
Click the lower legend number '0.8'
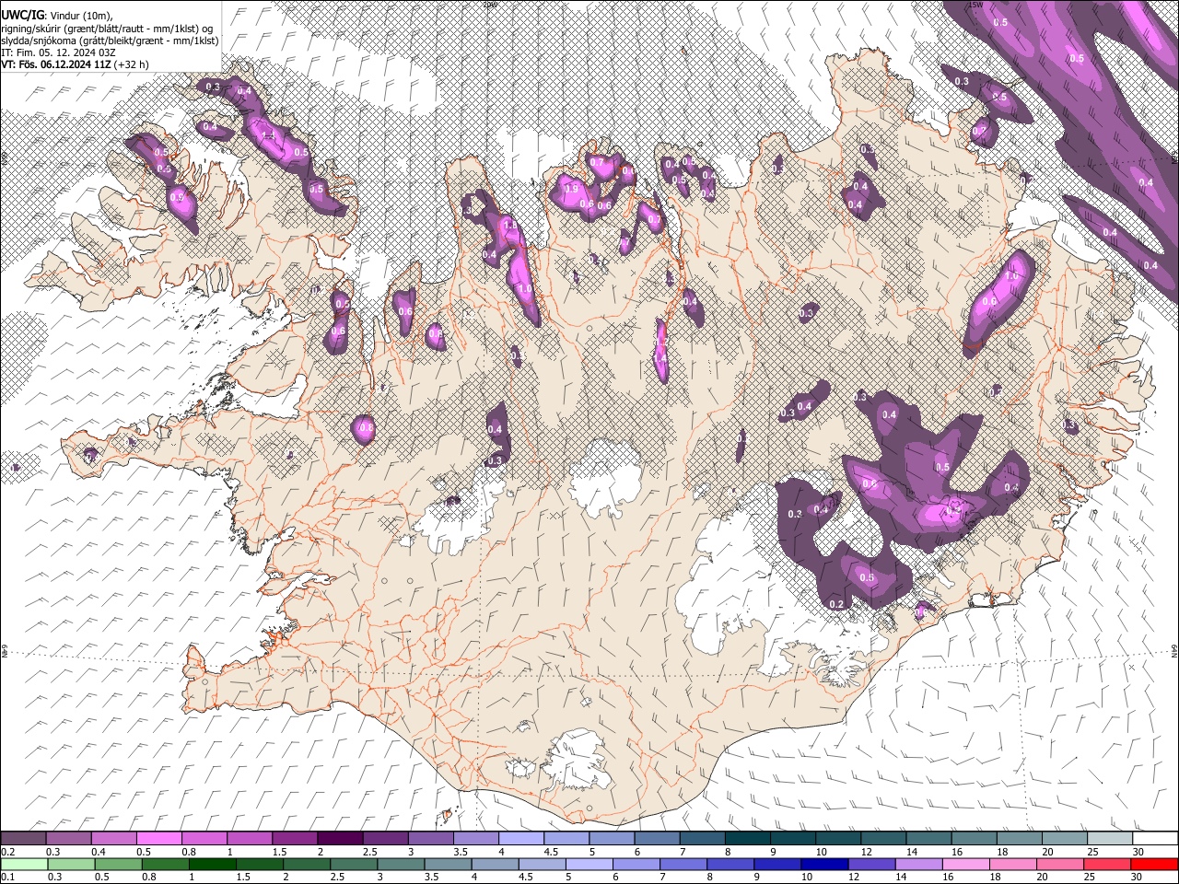[148, 877]
